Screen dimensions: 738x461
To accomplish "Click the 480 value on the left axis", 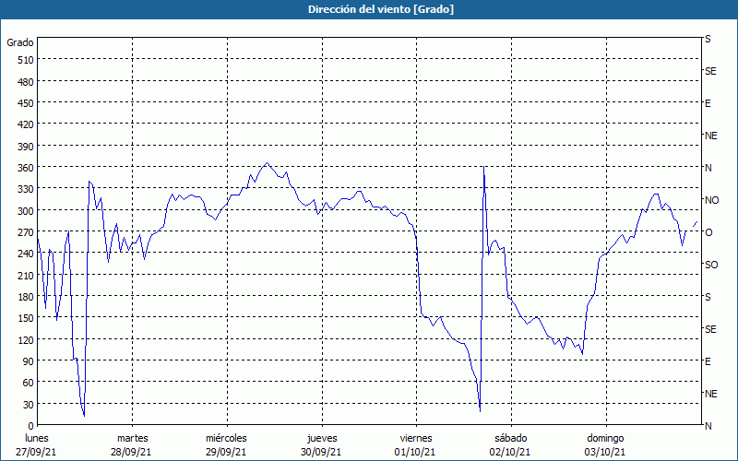I will [x=26, y=82].
